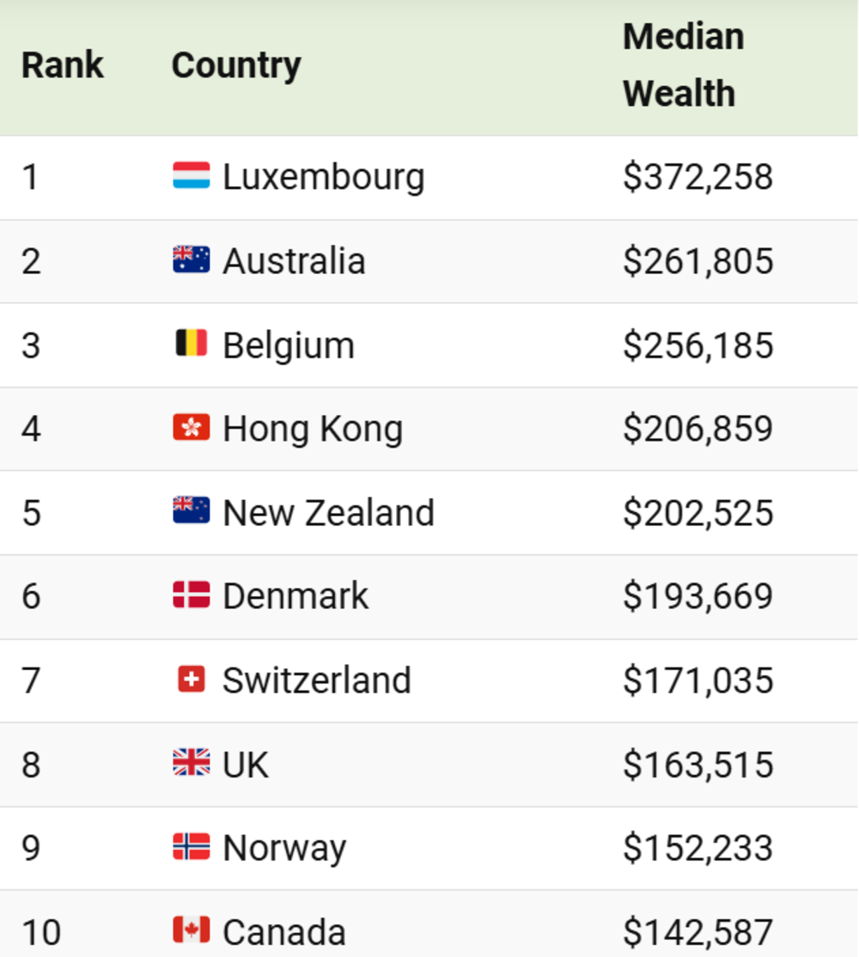
Task: Select Switzerland's $171,035 median wealth cell
Action: [698, 680]
